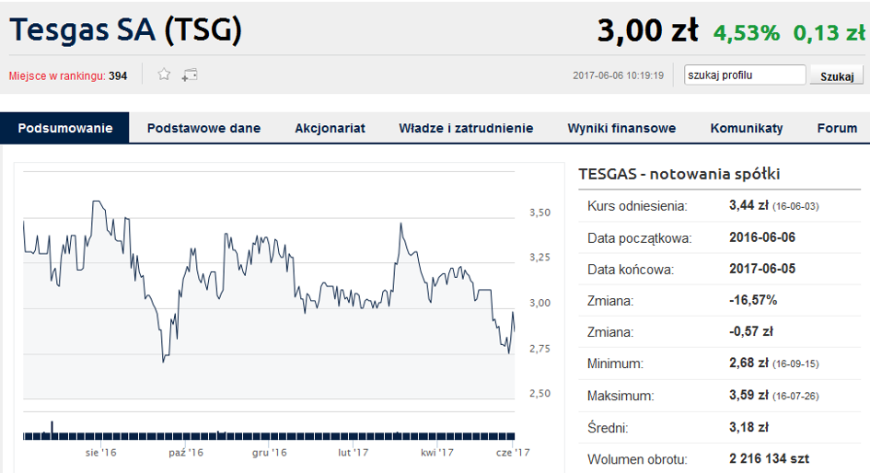Select the Wyniki finansowe tab
Screen dimensions: 870x473
click(x=621, y=128)
